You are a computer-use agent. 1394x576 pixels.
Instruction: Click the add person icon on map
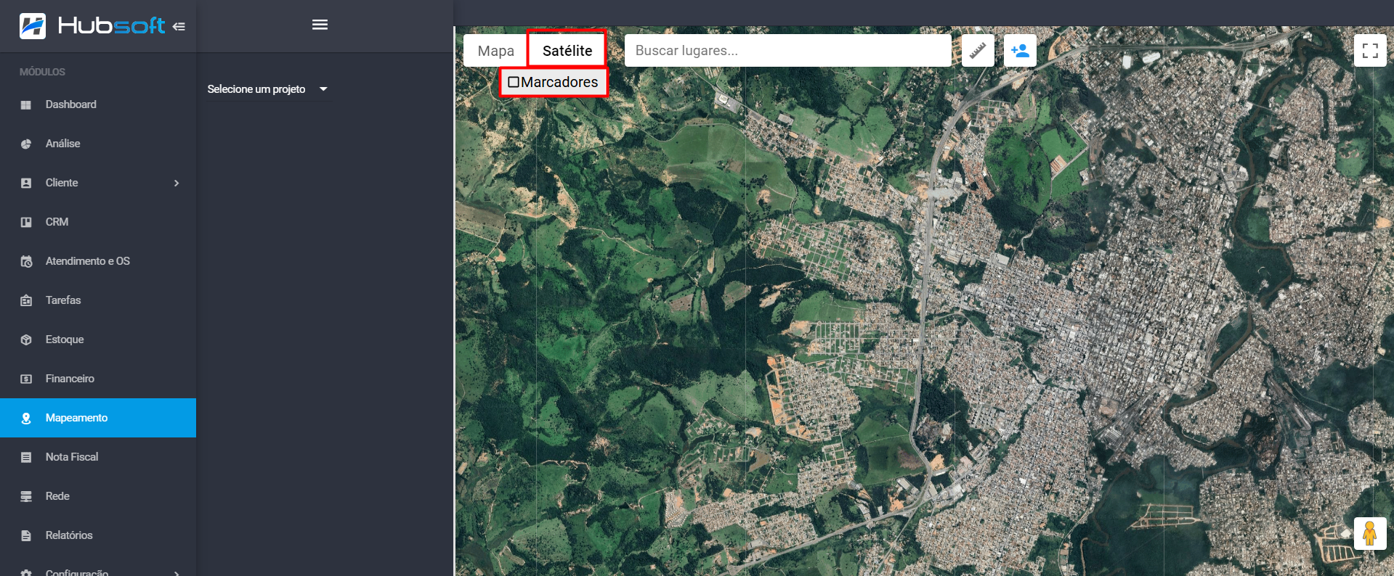point(1020,51)
